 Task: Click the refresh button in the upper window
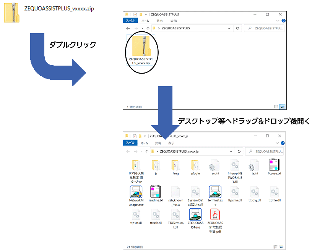(x=237, y=28)
